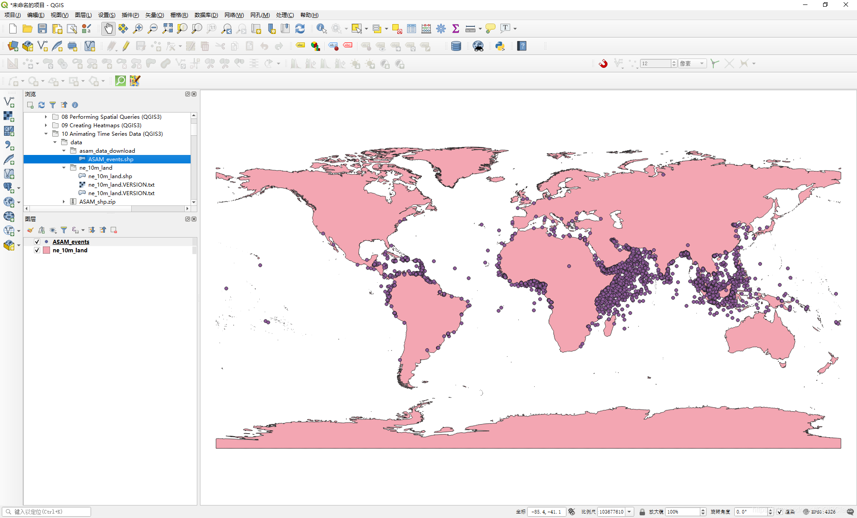Viewport: 857px width, 518px height.
Task: Click the green magnifier plugin icon
Action: [x=121, y=81]
